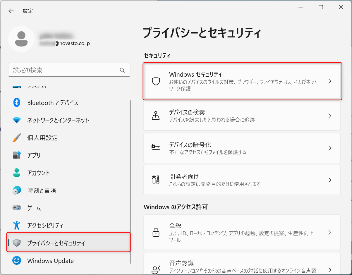Click the 開発者向け tools icon
The height and width of the screenshot is (275, 352).
coord(156,180)
